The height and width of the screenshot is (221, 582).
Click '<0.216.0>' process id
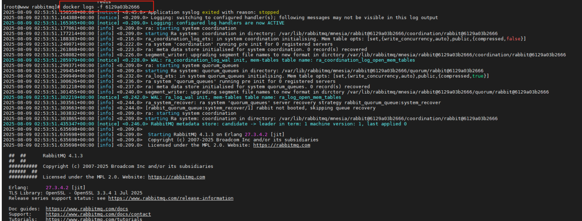[129, 39]
